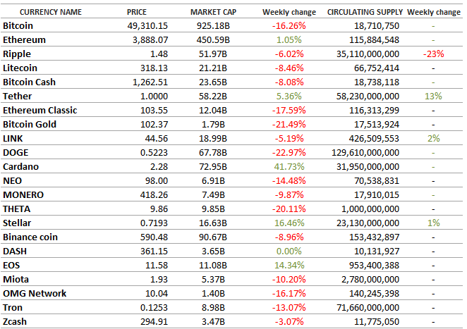Click Bitcoin weekly change -16.26%
Image resolution: width=467 pixels, height=329 pixels.
tap(289, 26)
